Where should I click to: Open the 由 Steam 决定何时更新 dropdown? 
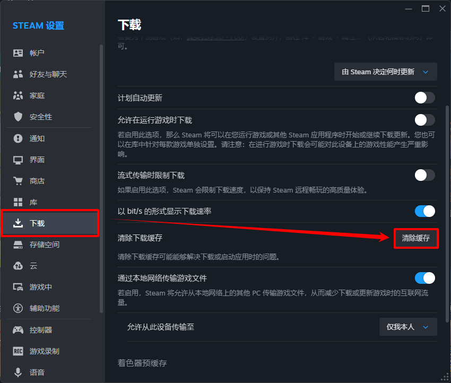pos(385,72)
